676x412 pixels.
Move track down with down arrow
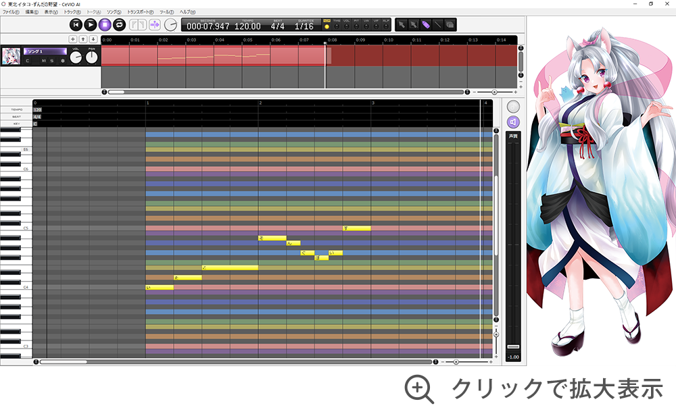(x=93, y=39)
